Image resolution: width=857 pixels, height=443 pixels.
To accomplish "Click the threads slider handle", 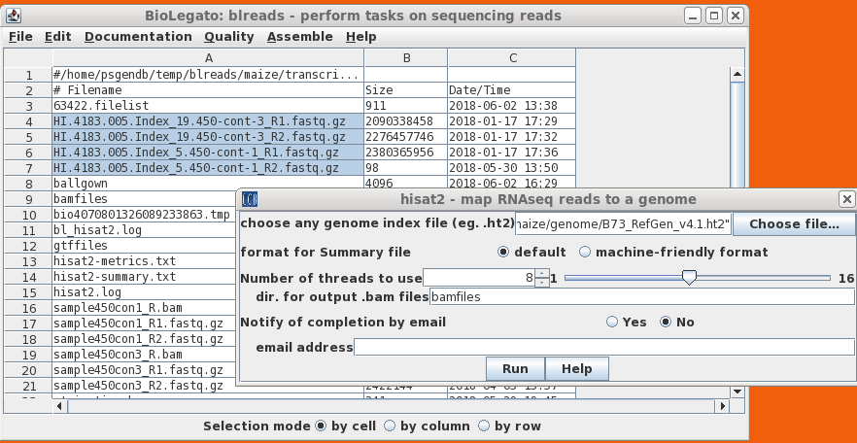I will click(689, 278).
